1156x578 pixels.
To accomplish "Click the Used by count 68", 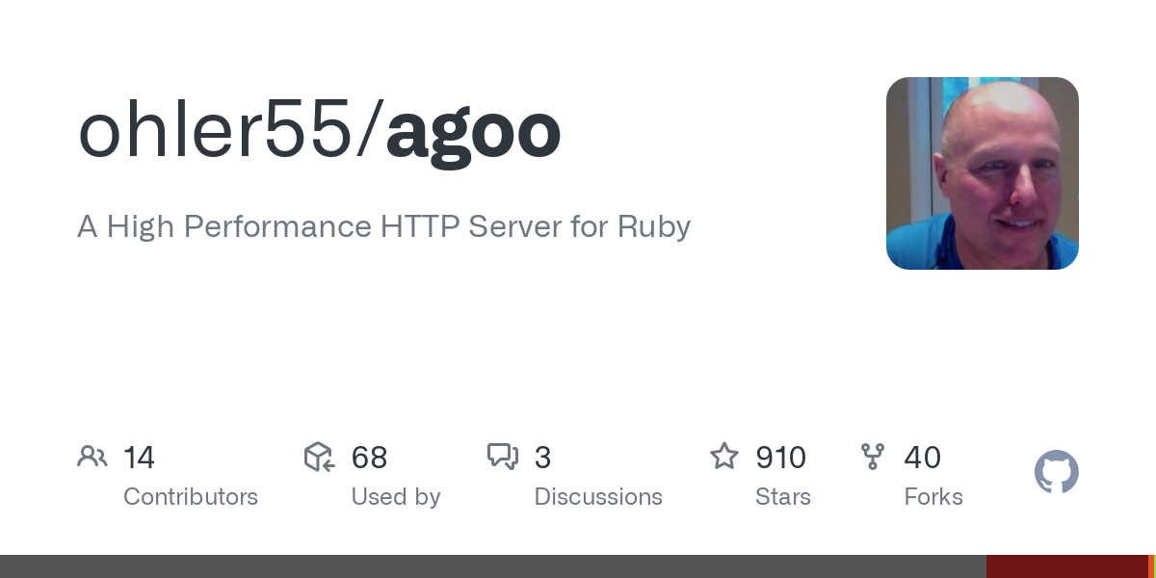I will coord(370,458).
